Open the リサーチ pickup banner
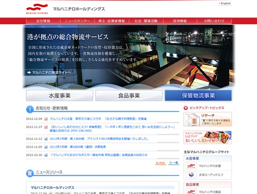Image resolution: width=257 pixels, height=194 pixels. (207, 119)
